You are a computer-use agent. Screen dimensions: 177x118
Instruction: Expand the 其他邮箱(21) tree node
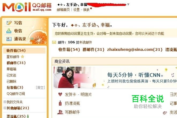(x=5, y=108)
